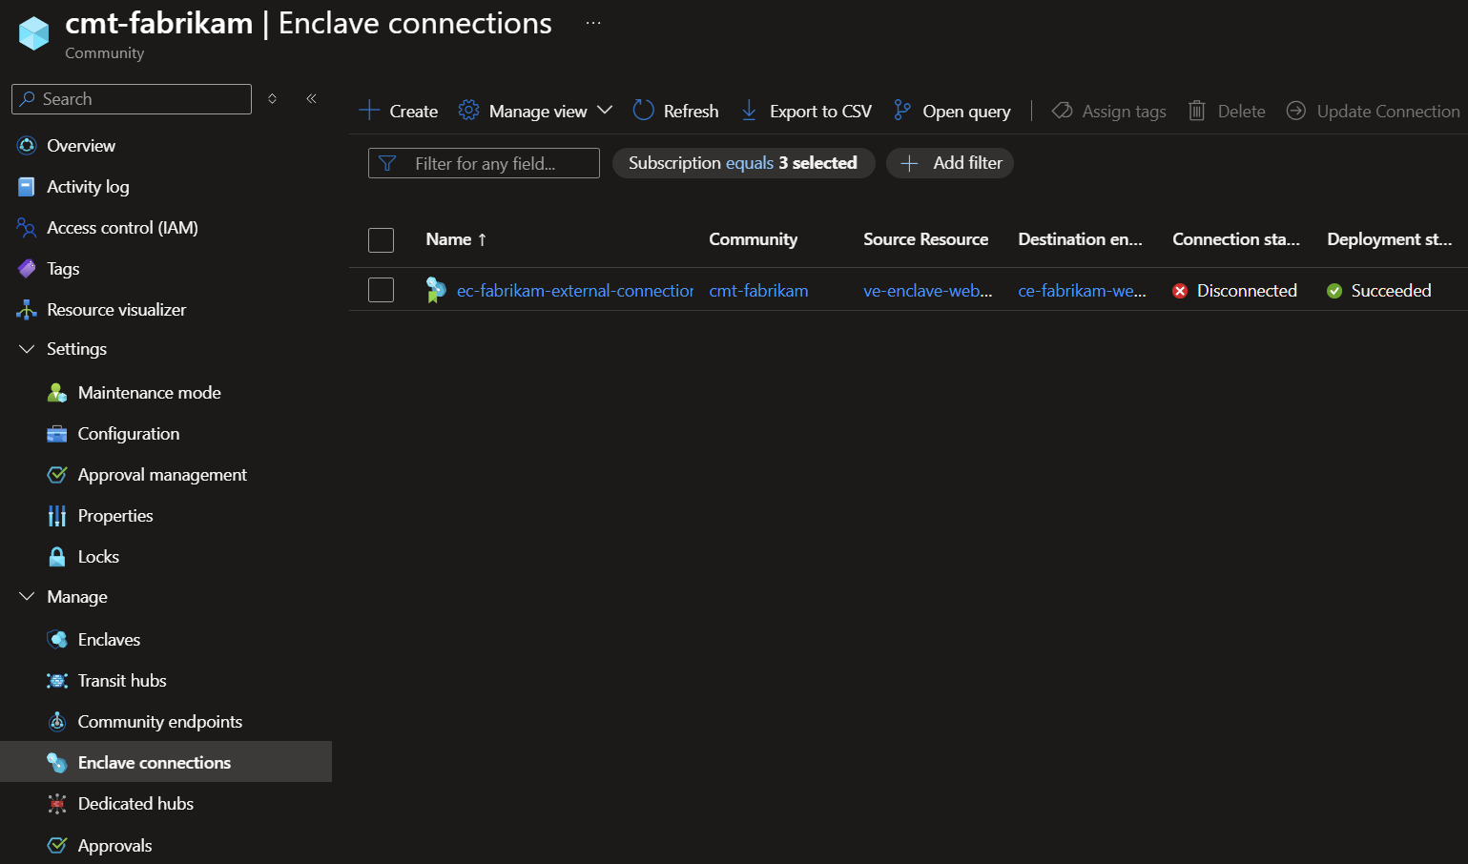1468x864 pixels.
Task: Click the Enclave connections icon
Action: pos(57,763)
